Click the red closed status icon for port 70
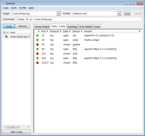 tap(37, 45)
